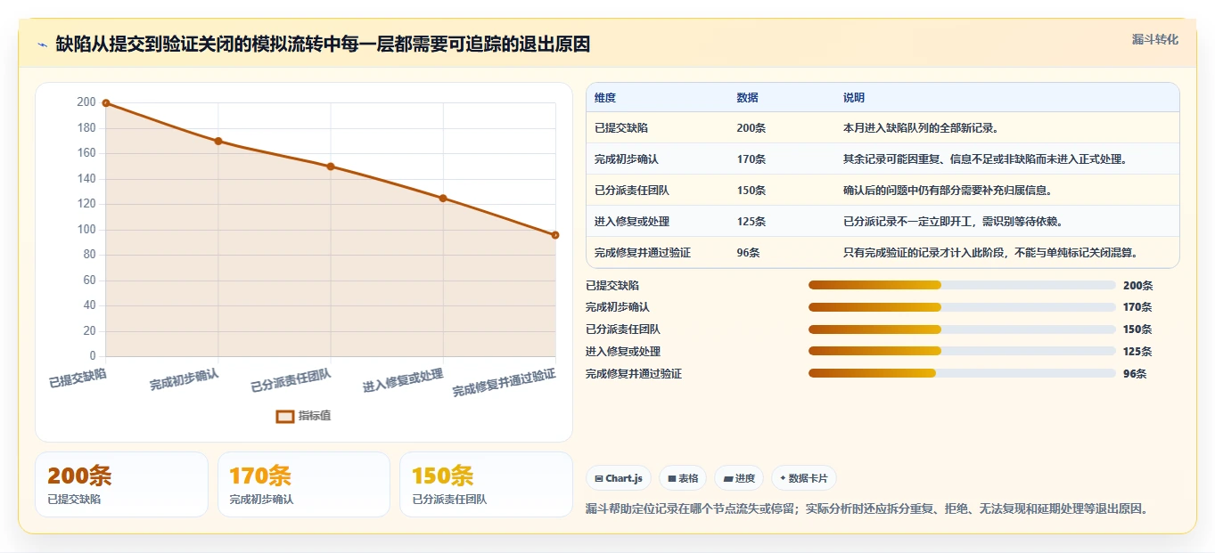Viewport: 1215px width, 553px height.
Task: Click the description starting with 已分派记录不一定
Action: tap(953, 222)
